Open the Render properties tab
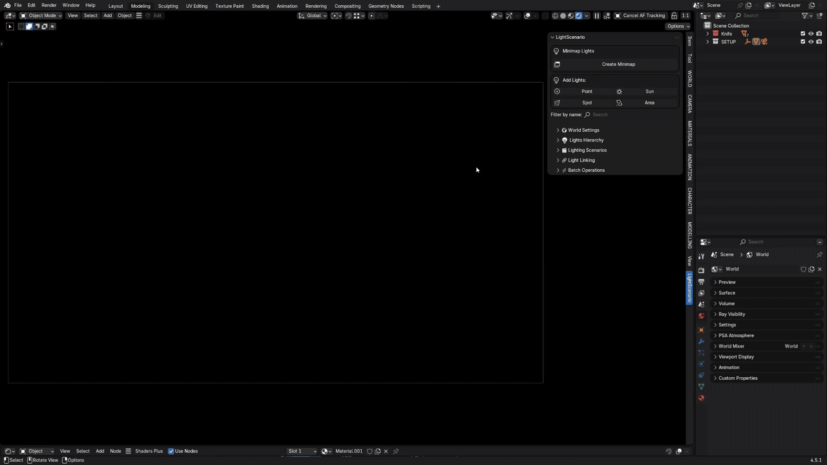Screen dimensions: 827x465 coord(701,271)
